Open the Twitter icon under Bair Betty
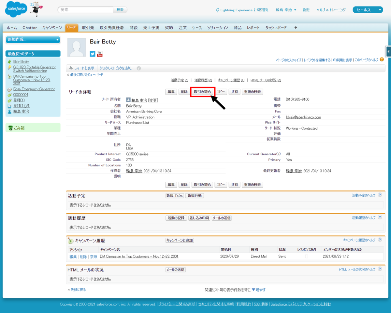Viewport: 391px width, 313px height. pyautogui.click(x=93, y=54)
